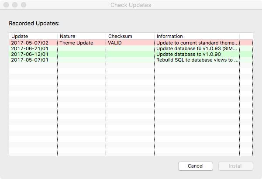The height and width of the screenshot is (179, 262).
Task: Click the zoom window button
Action: tap(24, 5)
